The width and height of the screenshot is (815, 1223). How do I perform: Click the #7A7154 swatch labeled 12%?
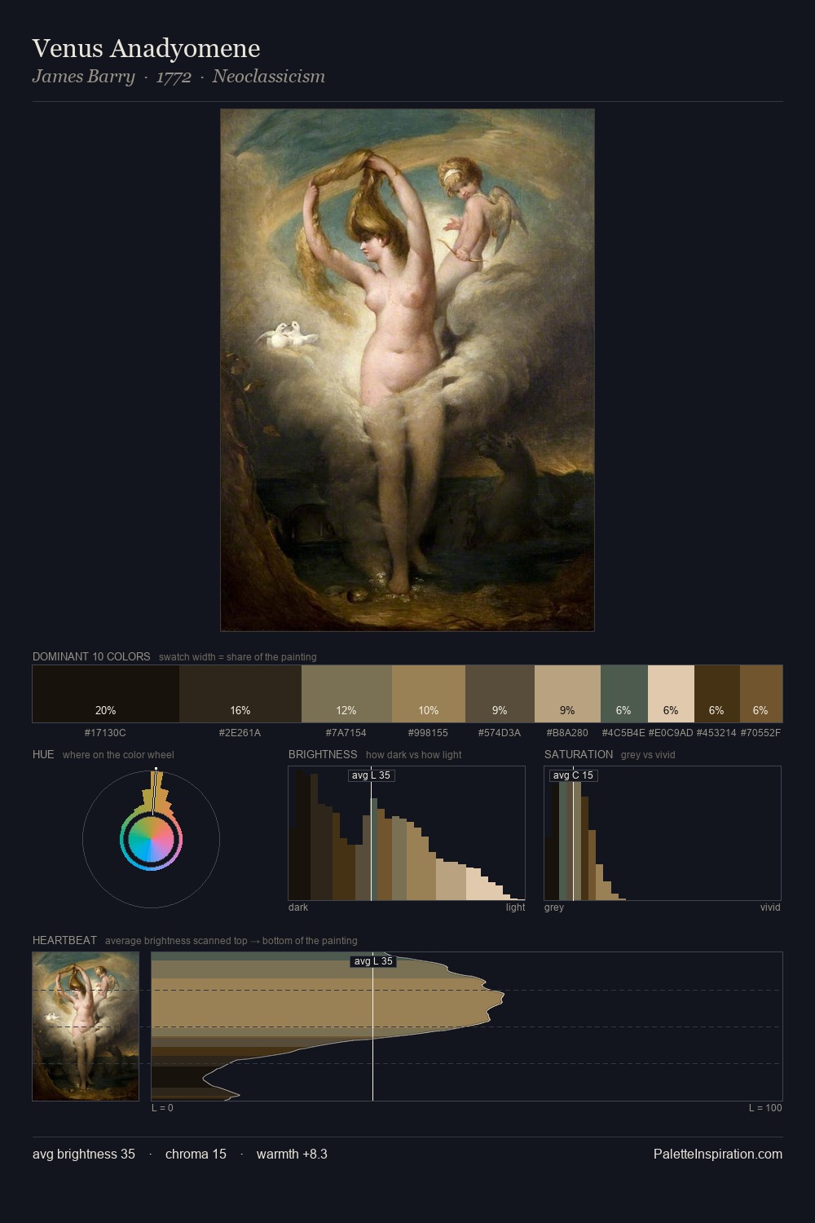[x=346, y=694]
